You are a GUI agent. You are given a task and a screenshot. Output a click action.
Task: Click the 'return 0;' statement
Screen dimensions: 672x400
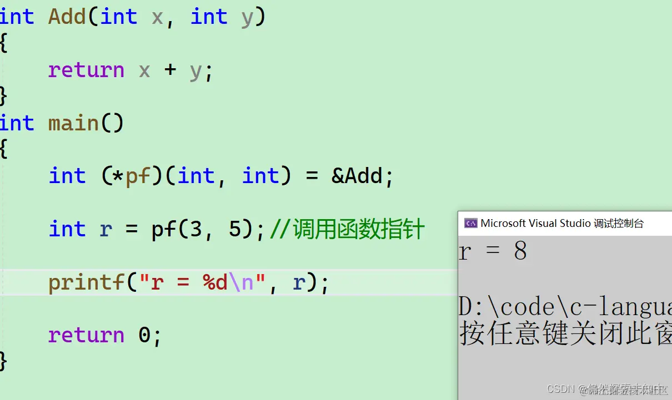[105, 336]
